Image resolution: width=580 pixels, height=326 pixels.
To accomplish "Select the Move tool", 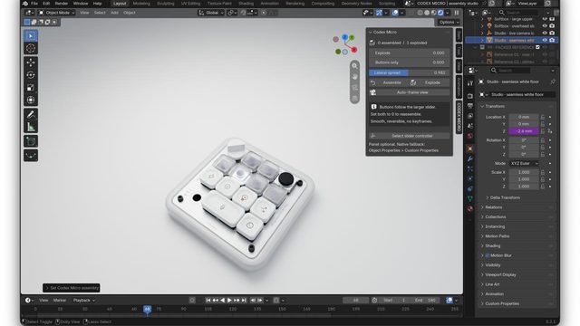I will tap(31, 62).
